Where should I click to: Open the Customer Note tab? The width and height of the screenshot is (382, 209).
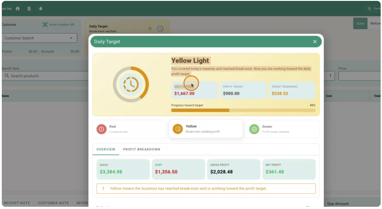point(53,203)
